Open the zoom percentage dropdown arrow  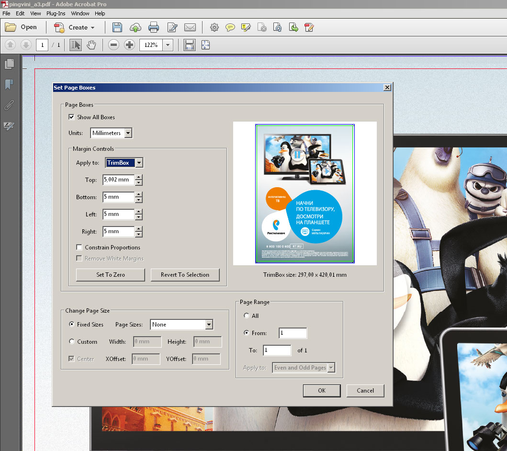click(168, 45)
